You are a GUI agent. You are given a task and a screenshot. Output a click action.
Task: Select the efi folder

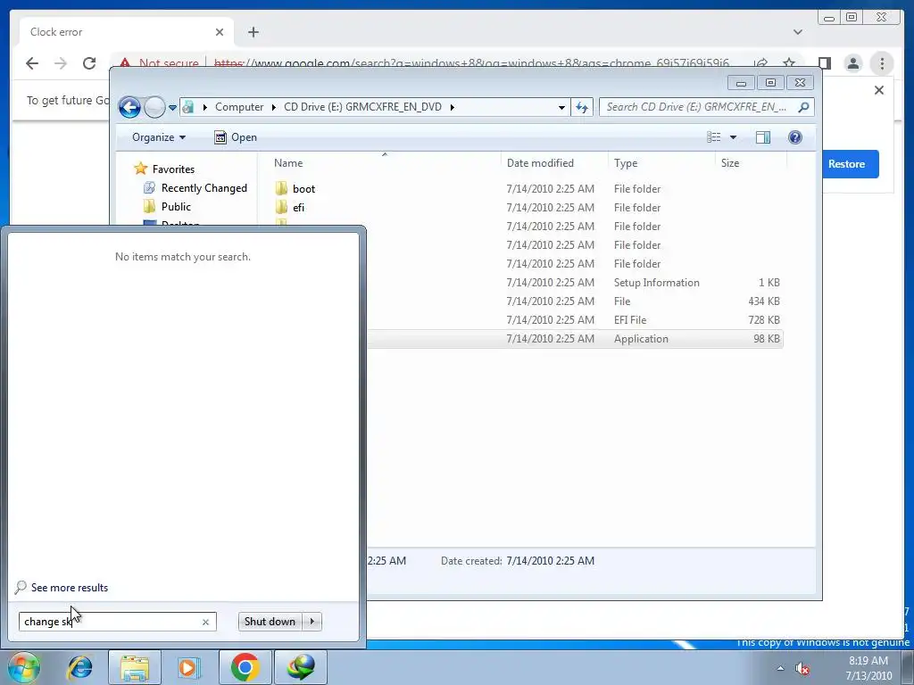[x=298, y=207]
